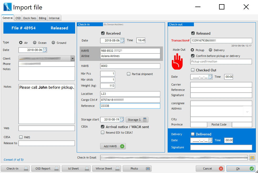258x173 pixels.
Task: Click the Postal Code input field
Action: [242, 125]
